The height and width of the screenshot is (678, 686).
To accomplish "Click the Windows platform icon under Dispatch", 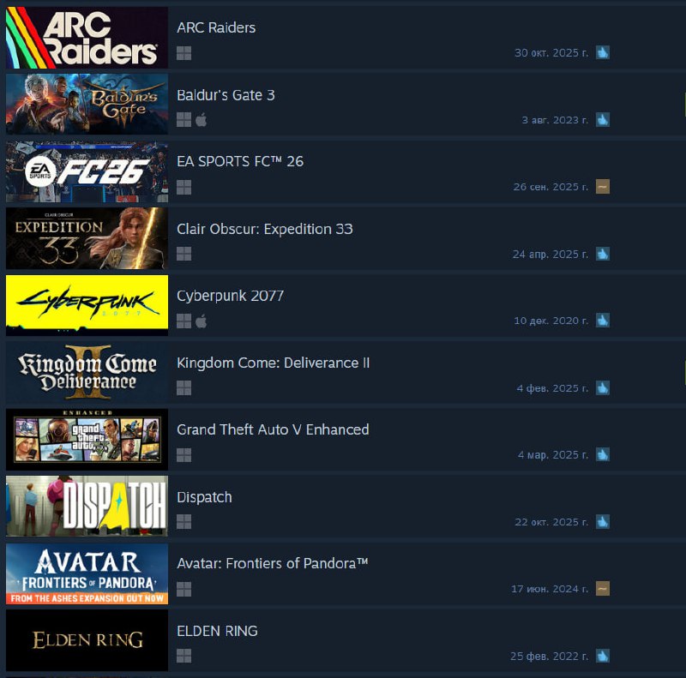I will [184, 522].
